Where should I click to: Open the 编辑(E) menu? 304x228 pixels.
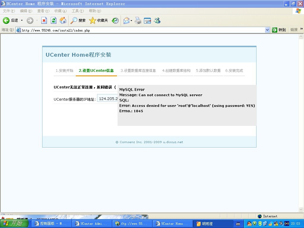click(x=26, y=11)
